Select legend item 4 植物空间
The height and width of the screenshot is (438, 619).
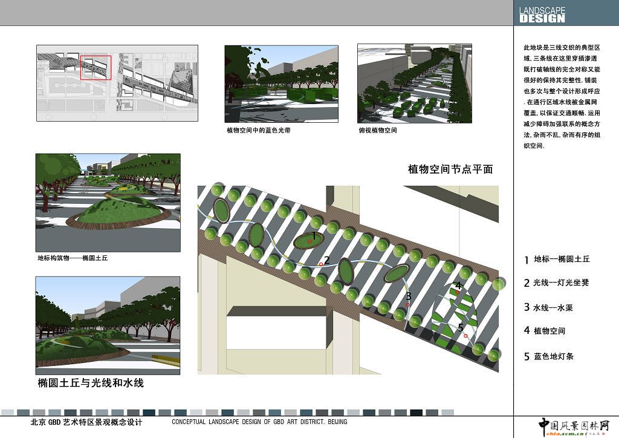pyautogui.click(x=545, y=331)
